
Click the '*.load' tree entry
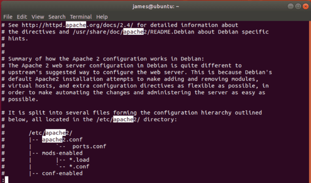(x=79, y=160)
